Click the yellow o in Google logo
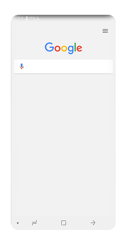 coord(64,48)
